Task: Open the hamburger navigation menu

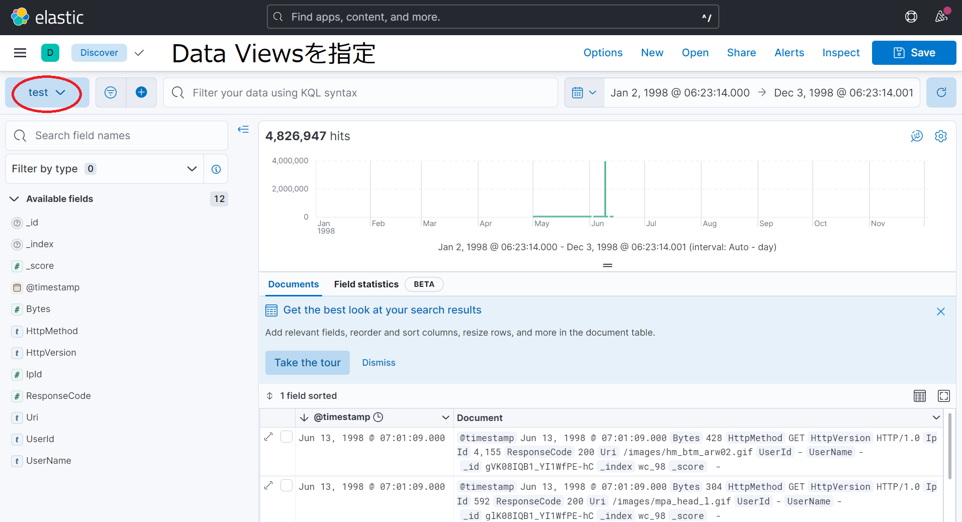Action: [20, 53]
